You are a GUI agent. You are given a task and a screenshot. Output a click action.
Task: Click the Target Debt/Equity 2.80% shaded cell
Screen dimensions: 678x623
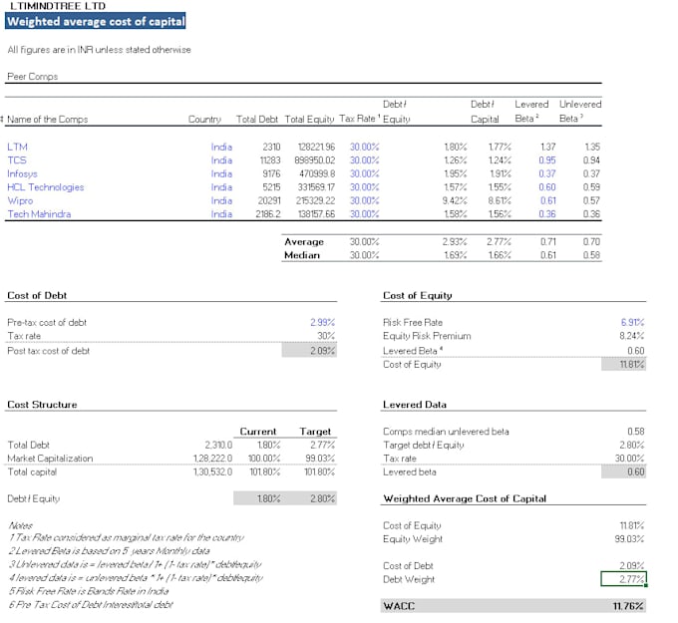(x=310, y=498)
